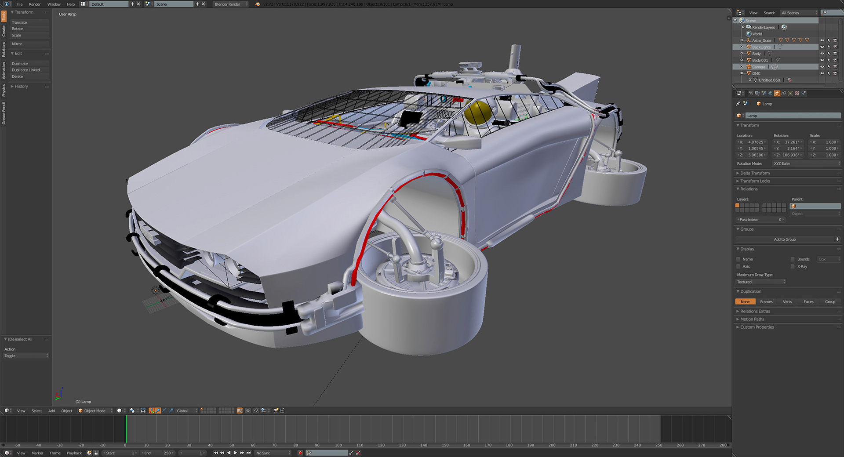Open the No Sync dropdown

(273, 453)
